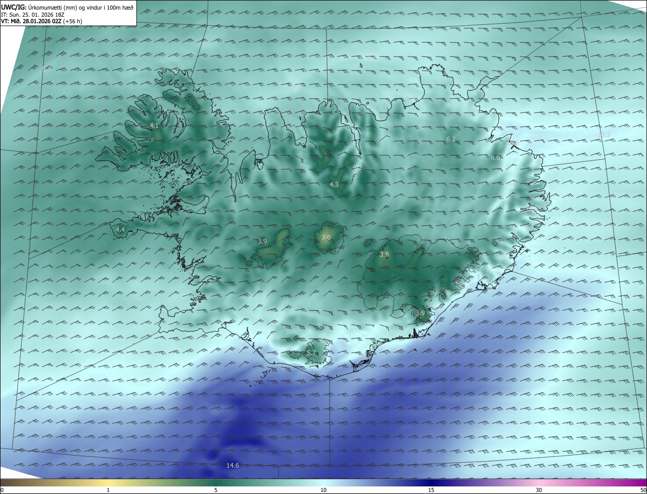This screenshot has width=647, height=494.
Task: Click the 10.3 value off the east coast
Action: pos(604,134)
